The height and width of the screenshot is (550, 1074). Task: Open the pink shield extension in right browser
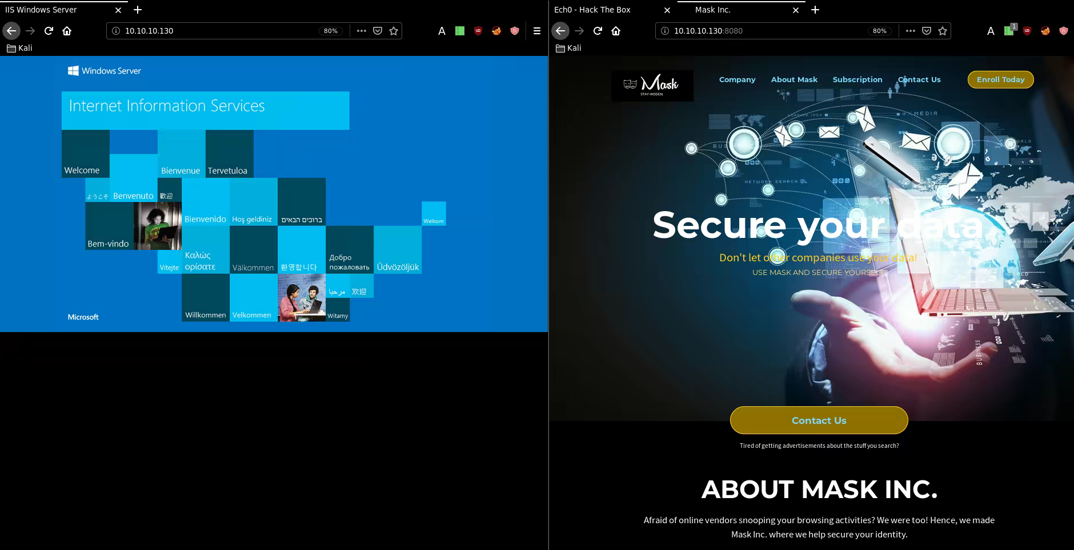[x=1063, y=31]
